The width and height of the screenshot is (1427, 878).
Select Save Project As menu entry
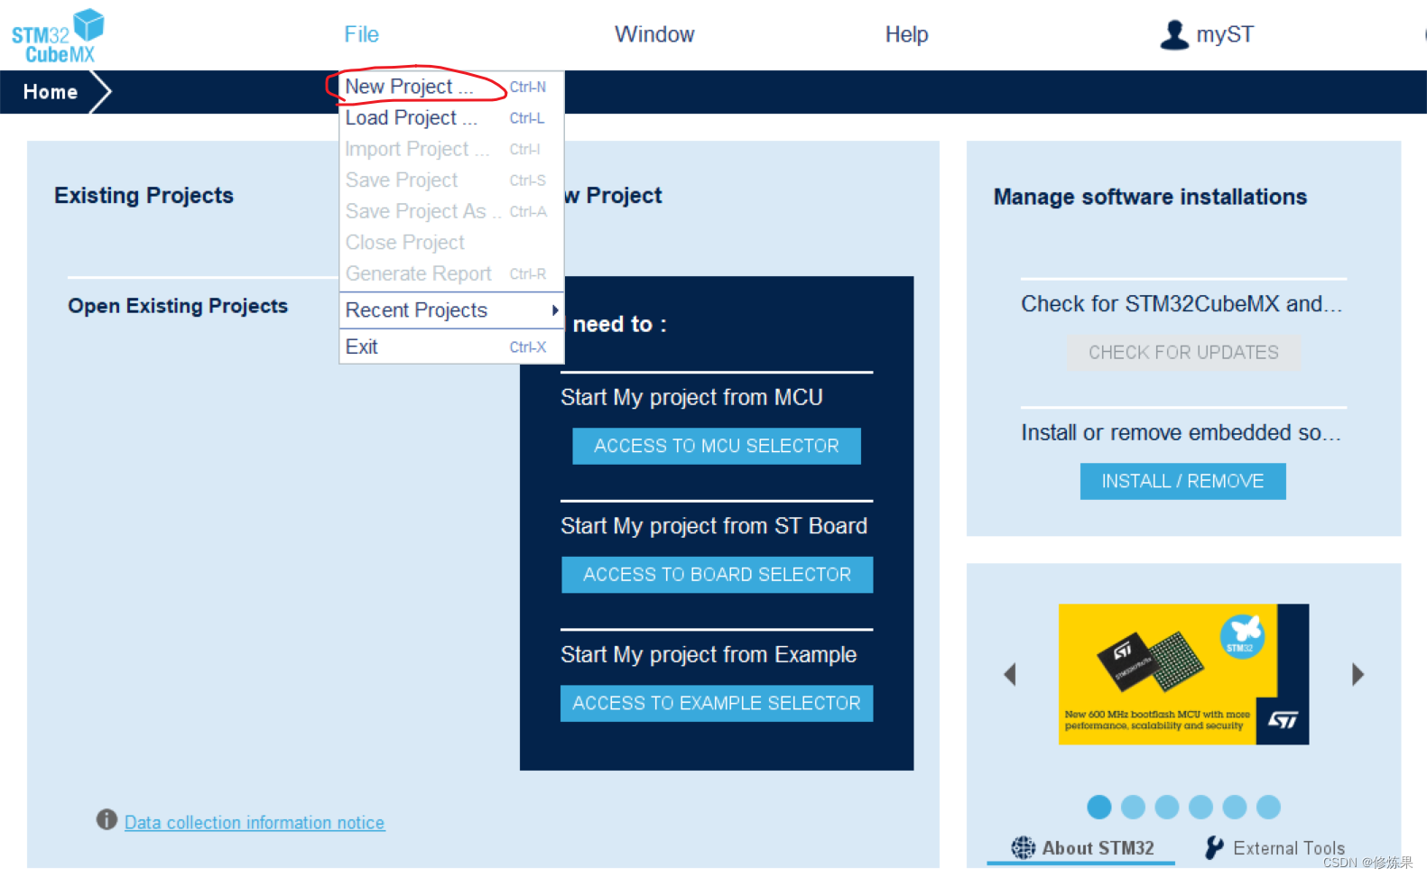pyautogui.click(x=451, y=211)
